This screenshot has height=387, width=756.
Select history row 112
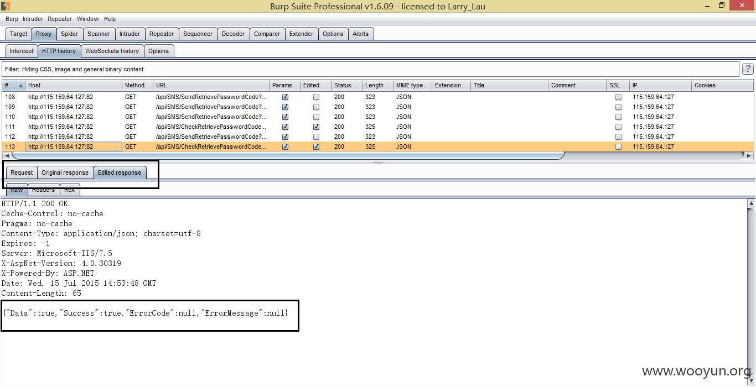point(378,137)
